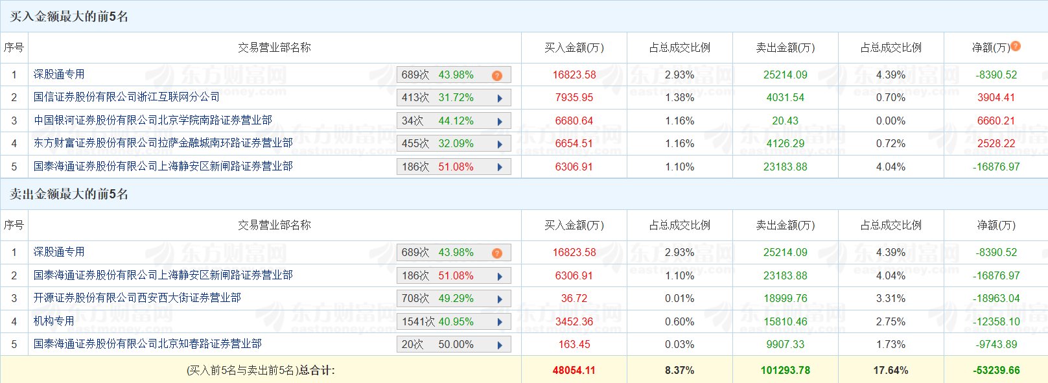Click blue arrow next to 机构专用 1541次
Image resolution: width=1048 pixels, height=383 pixels.
(500, 322)
